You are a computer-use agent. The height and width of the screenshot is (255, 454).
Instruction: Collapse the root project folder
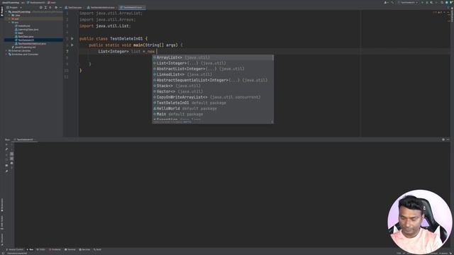click(6, 12)
